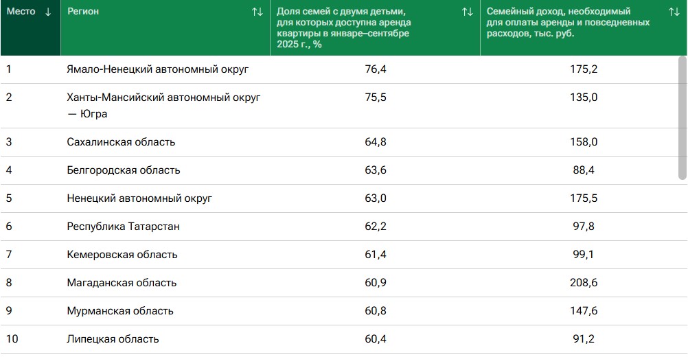
Task: Select the Кемеровская область row
Action: pos(122,255)
